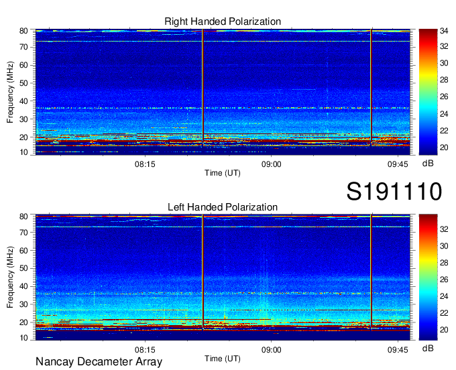Viewport: 456px width, 370px height.
Task: Click the 10 MHz tick of Right Handed plot
Action: (x=23, y=152)
